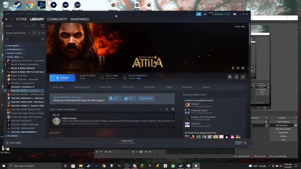Screen dimensions: 301x169
Task: Click Start Virtual Camera in OBS
Action: [x=283, y=129]
